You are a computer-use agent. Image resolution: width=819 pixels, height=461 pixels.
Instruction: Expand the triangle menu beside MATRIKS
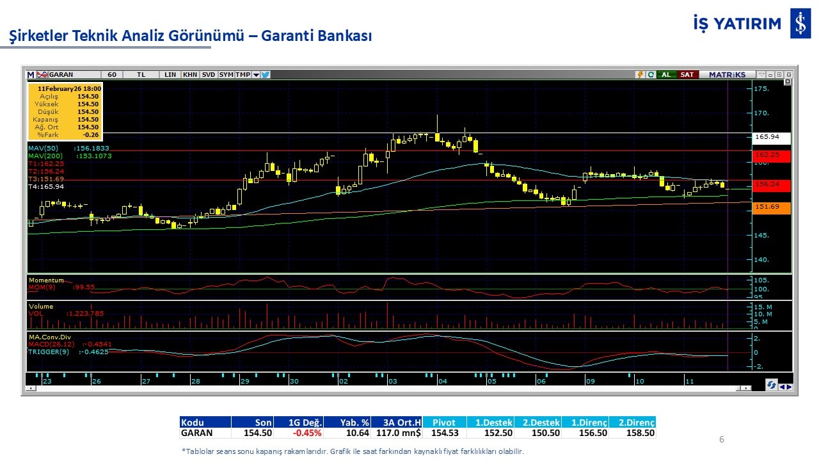[x=761, y=75]
